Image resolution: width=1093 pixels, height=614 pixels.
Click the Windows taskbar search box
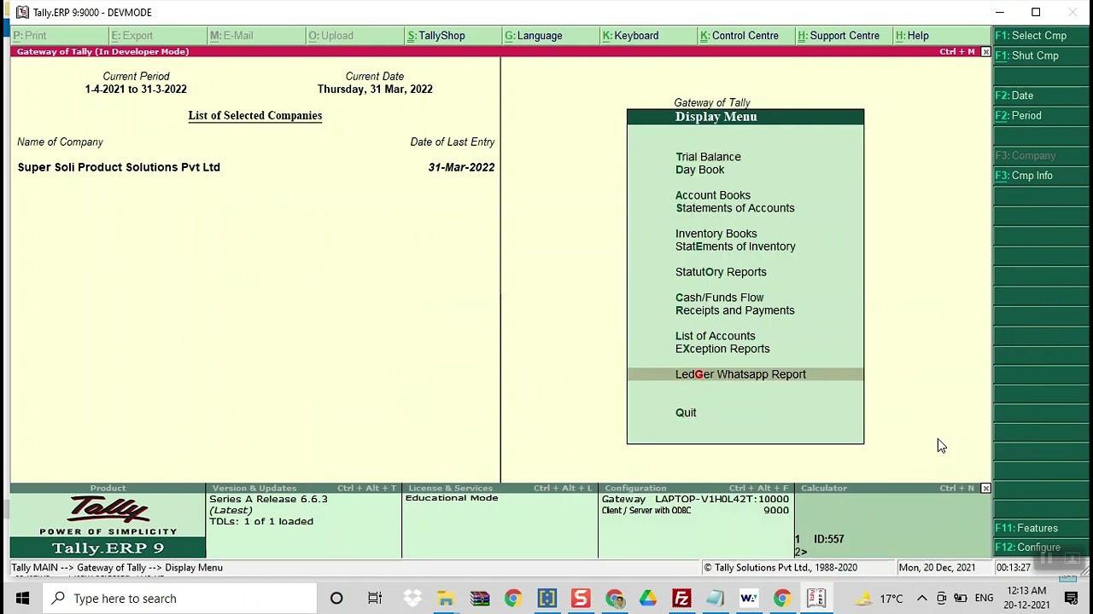[179, 599]
